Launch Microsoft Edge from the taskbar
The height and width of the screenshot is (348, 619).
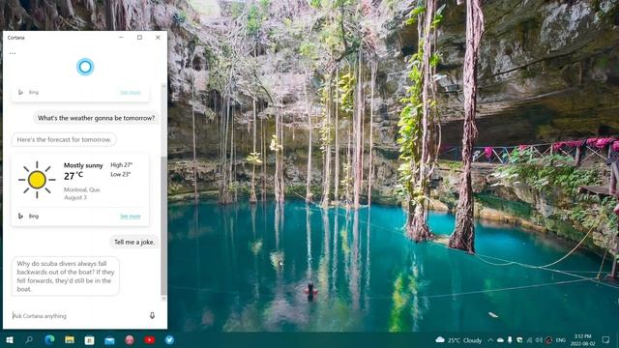[x=49, y=339]
